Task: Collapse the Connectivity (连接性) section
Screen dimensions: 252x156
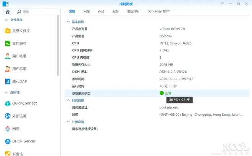Action: coord(6,92)
